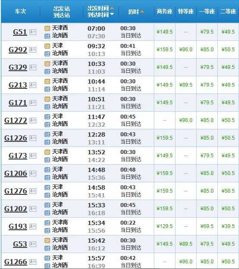Select ¥89.5 特等座 price for G213

tap(186, 85)
